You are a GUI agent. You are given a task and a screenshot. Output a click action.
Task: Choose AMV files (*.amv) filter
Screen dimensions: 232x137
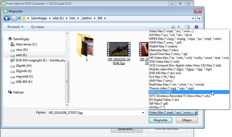point(189,81)
